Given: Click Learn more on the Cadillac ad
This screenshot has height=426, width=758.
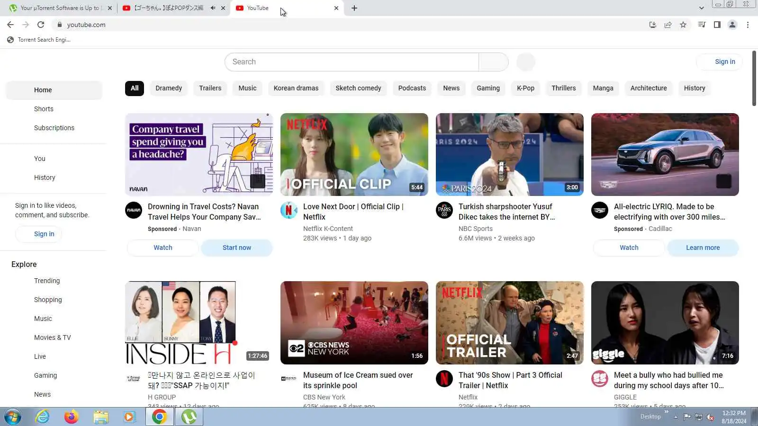Looking at the screenshot, I should (703, 248).
